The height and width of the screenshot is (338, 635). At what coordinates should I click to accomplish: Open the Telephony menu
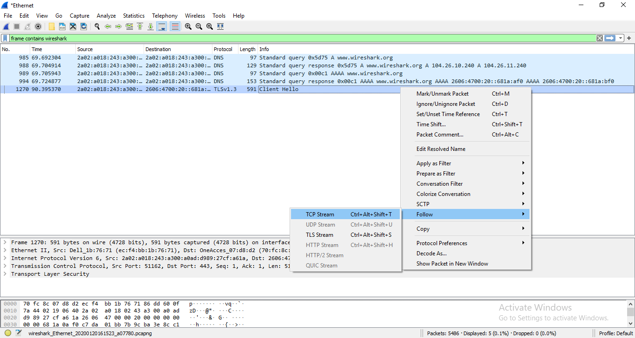click(x=165, y=15)
